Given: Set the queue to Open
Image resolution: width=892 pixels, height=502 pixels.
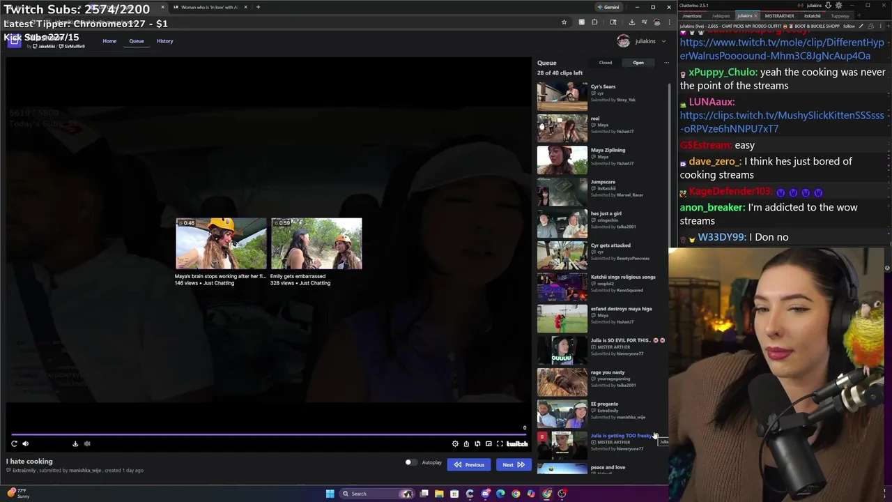Looking at the screenshot, I should pos(638,63).
